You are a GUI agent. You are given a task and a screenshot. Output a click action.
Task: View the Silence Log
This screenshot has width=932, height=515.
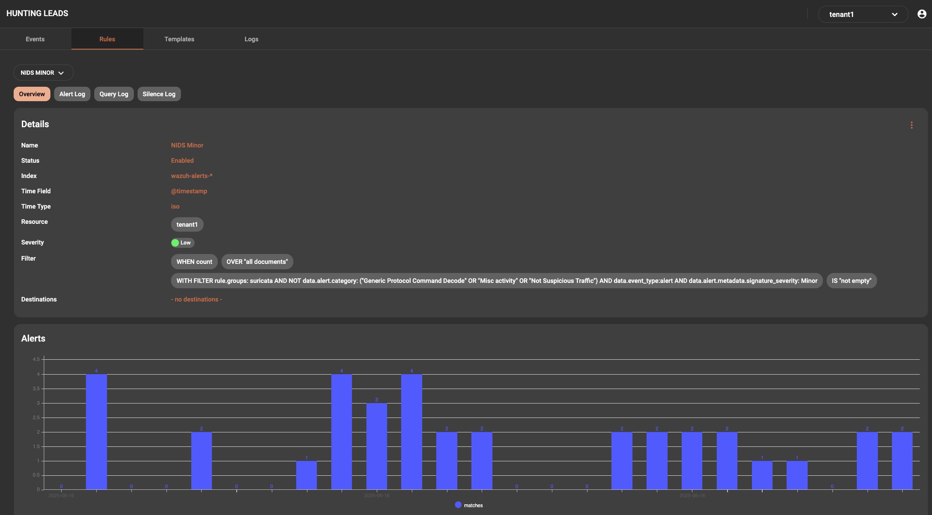(x=159, y=94)
